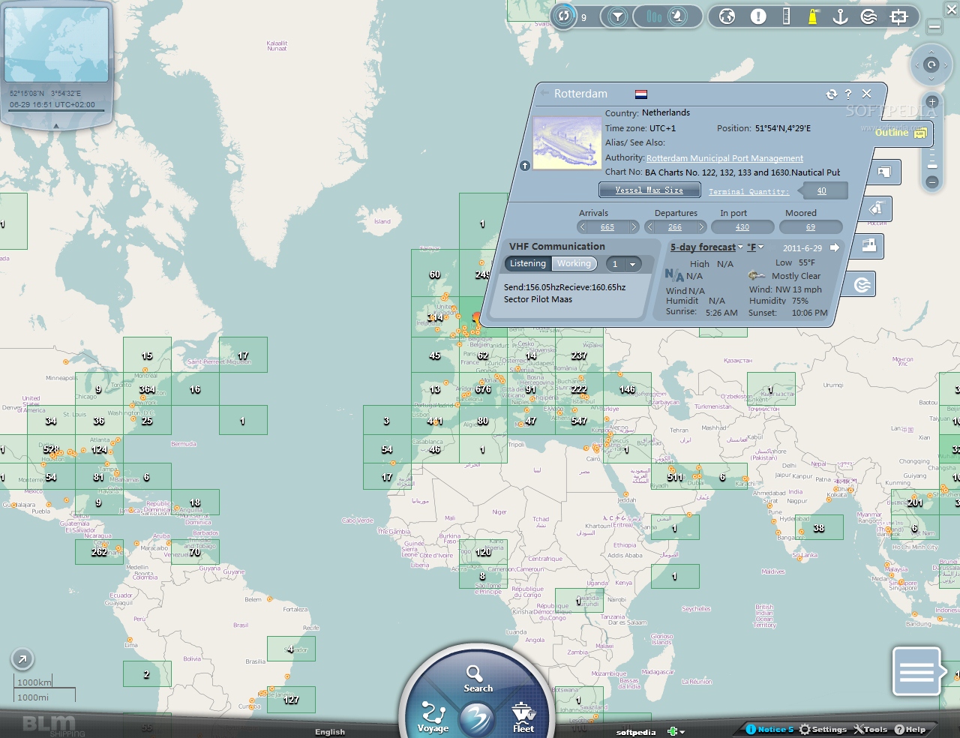Viewport: 960px width, 738px height.
Task: Open Rotterdam Municipal Port Management link
Action: pyautogui.click(x=724, y=158)
